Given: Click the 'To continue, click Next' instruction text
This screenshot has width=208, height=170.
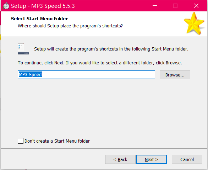Looking at the screenshot, I should coord(100,63).
